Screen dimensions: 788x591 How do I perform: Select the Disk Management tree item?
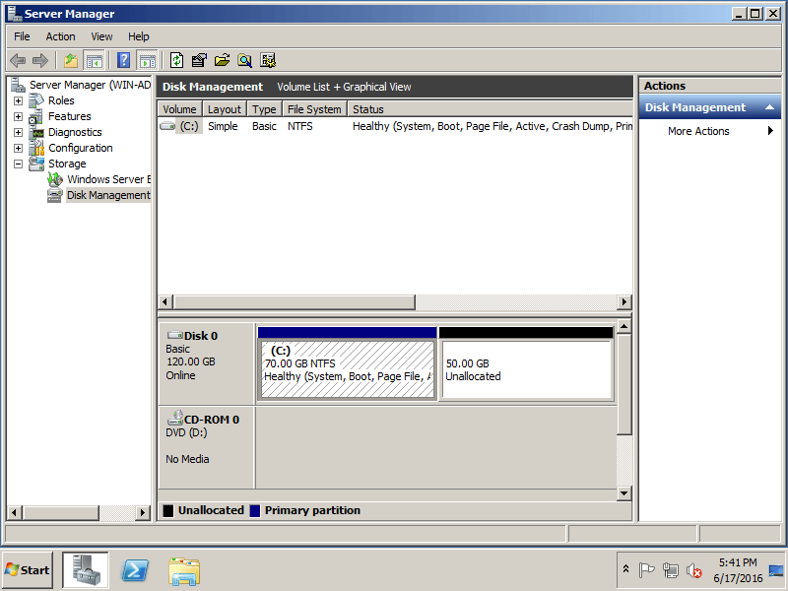[108, 195]
